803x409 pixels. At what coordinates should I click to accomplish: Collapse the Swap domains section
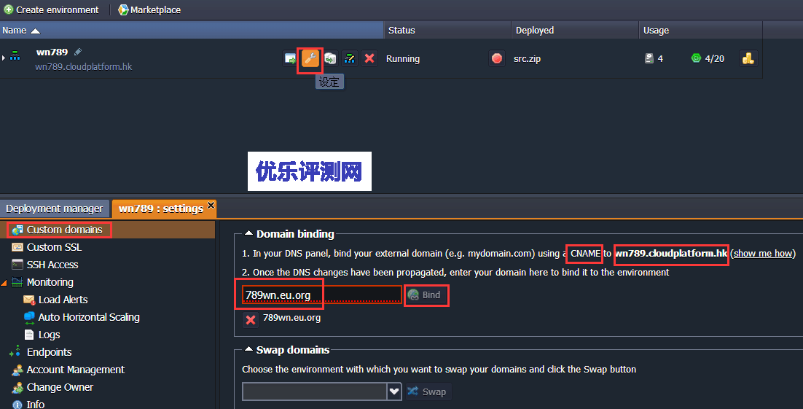[x=249, y=349]
